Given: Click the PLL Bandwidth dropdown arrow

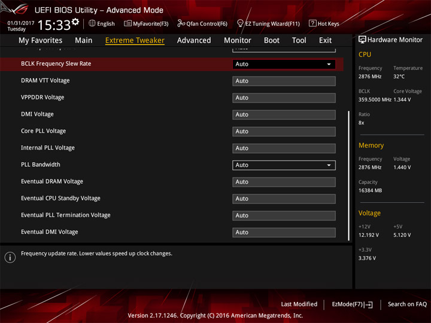Looking at the screenshot, I should pos(329,165).
